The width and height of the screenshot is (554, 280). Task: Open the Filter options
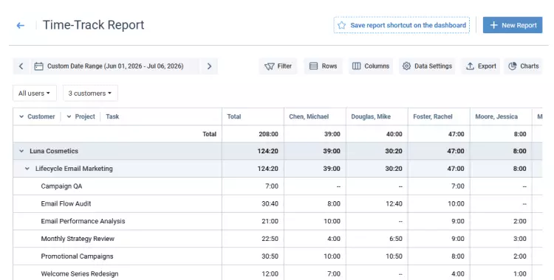click(278, 66)
